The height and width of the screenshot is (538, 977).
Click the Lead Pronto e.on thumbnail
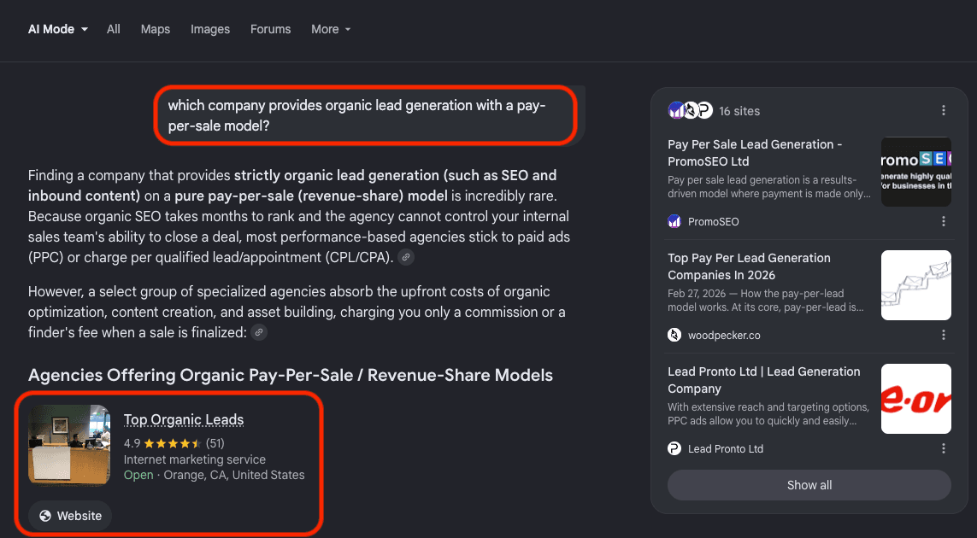tap(916, 399)
